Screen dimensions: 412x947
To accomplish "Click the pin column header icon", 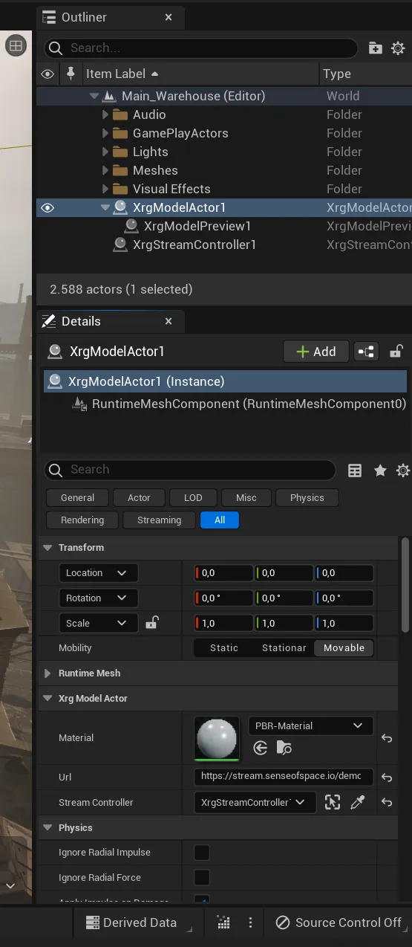I will (71, 74).
